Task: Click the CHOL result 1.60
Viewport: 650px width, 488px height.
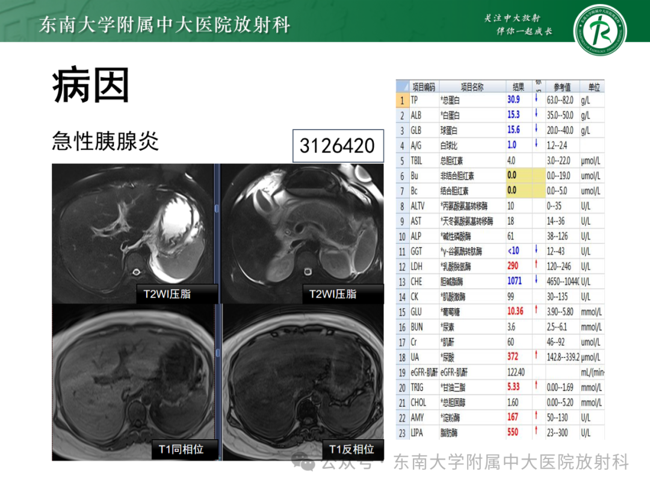Action: click(513, 402)
